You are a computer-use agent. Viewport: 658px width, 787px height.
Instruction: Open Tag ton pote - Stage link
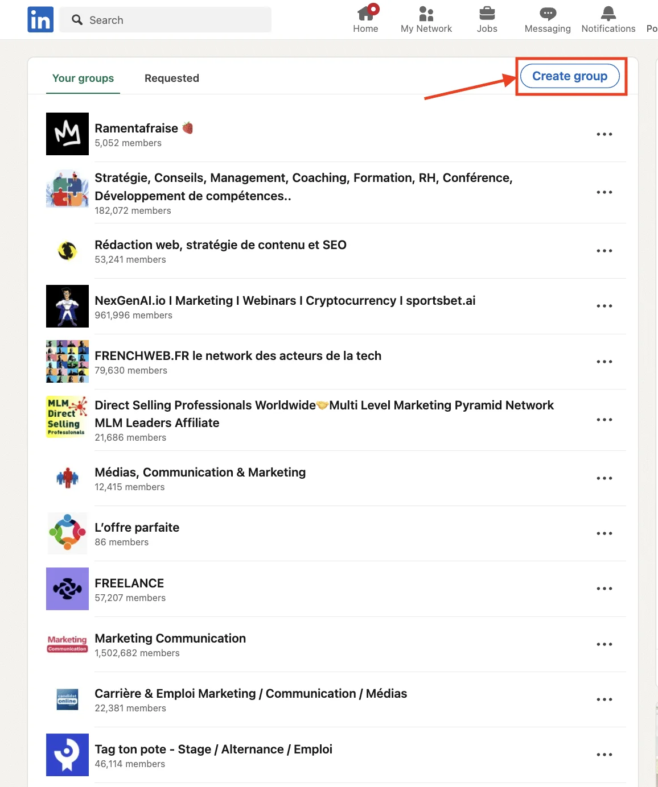[213, 749]
